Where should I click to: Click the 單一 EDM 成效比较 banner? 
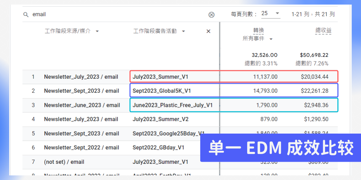tap(280, 148)
